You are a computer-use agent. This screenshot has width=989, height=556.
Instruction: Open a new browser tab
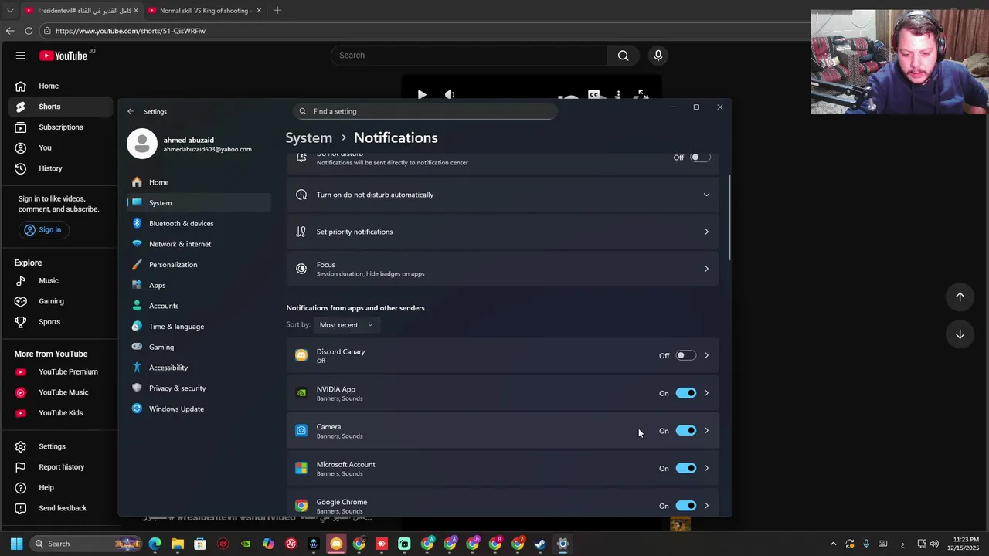pos(277,11)
